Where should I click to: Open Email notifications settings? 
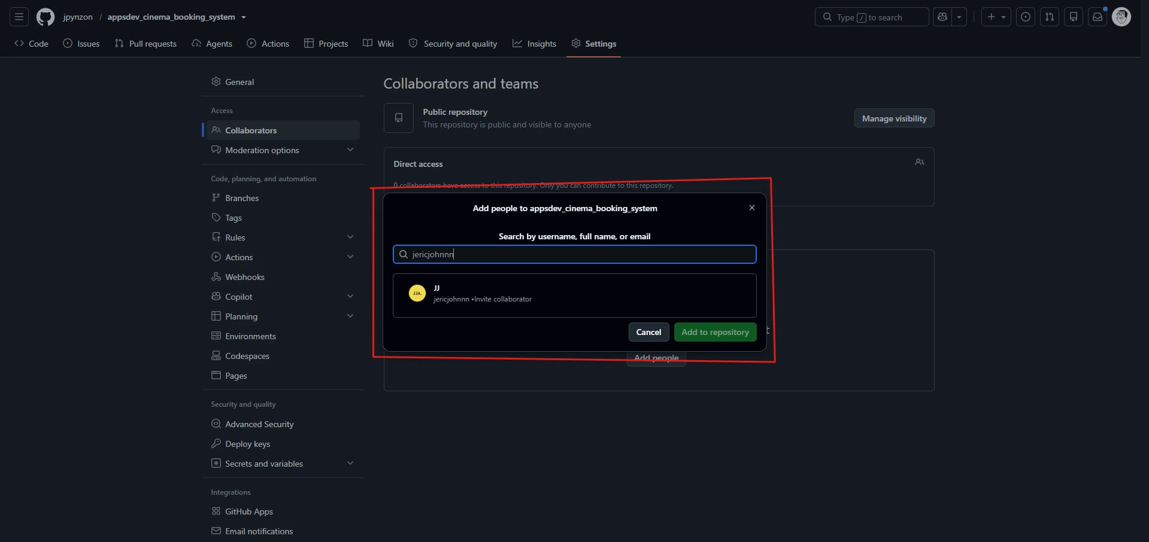283,531
